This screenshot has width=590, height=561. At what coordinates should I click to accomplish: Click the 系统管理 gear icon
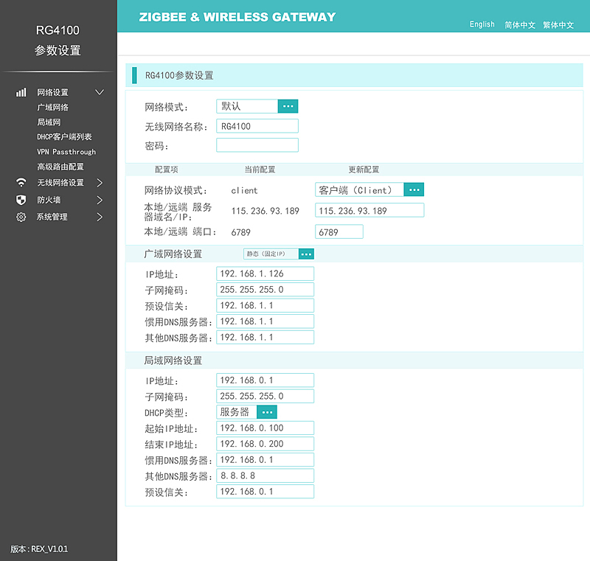point(21,217)
